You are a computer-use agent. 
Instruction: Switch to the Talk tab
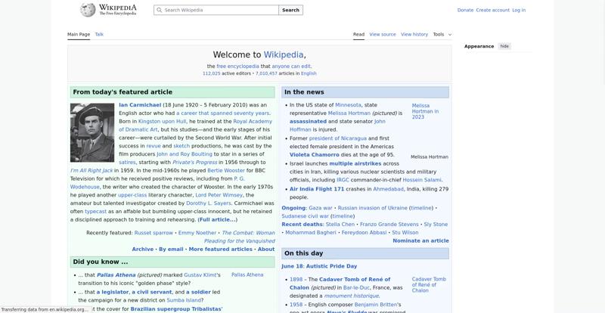[99, 34]
